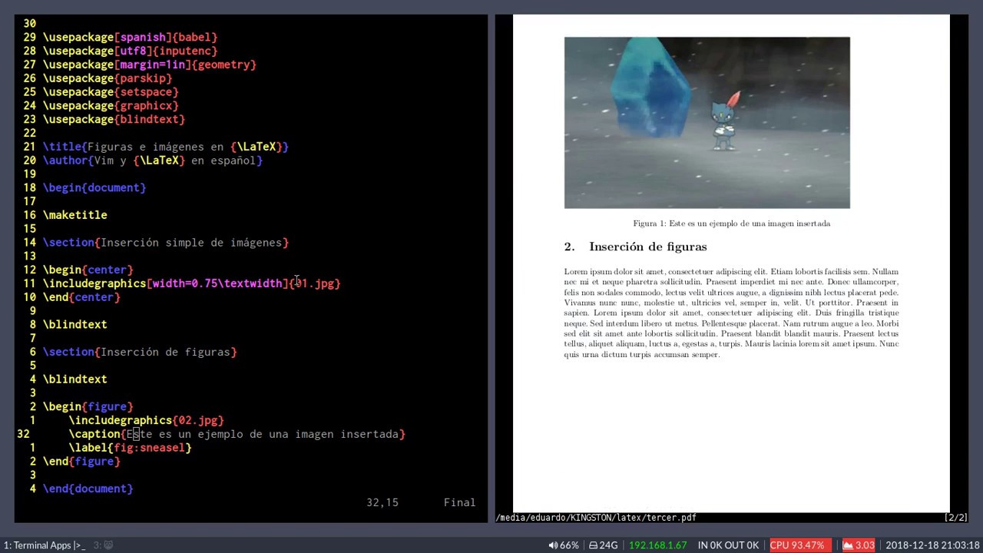
Task: Click the \begin{document} line
Action: click(x=94, y=187)
